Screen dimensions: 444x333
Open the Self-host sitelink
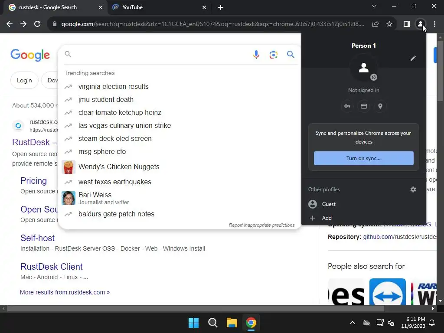[x=37, y=238]
